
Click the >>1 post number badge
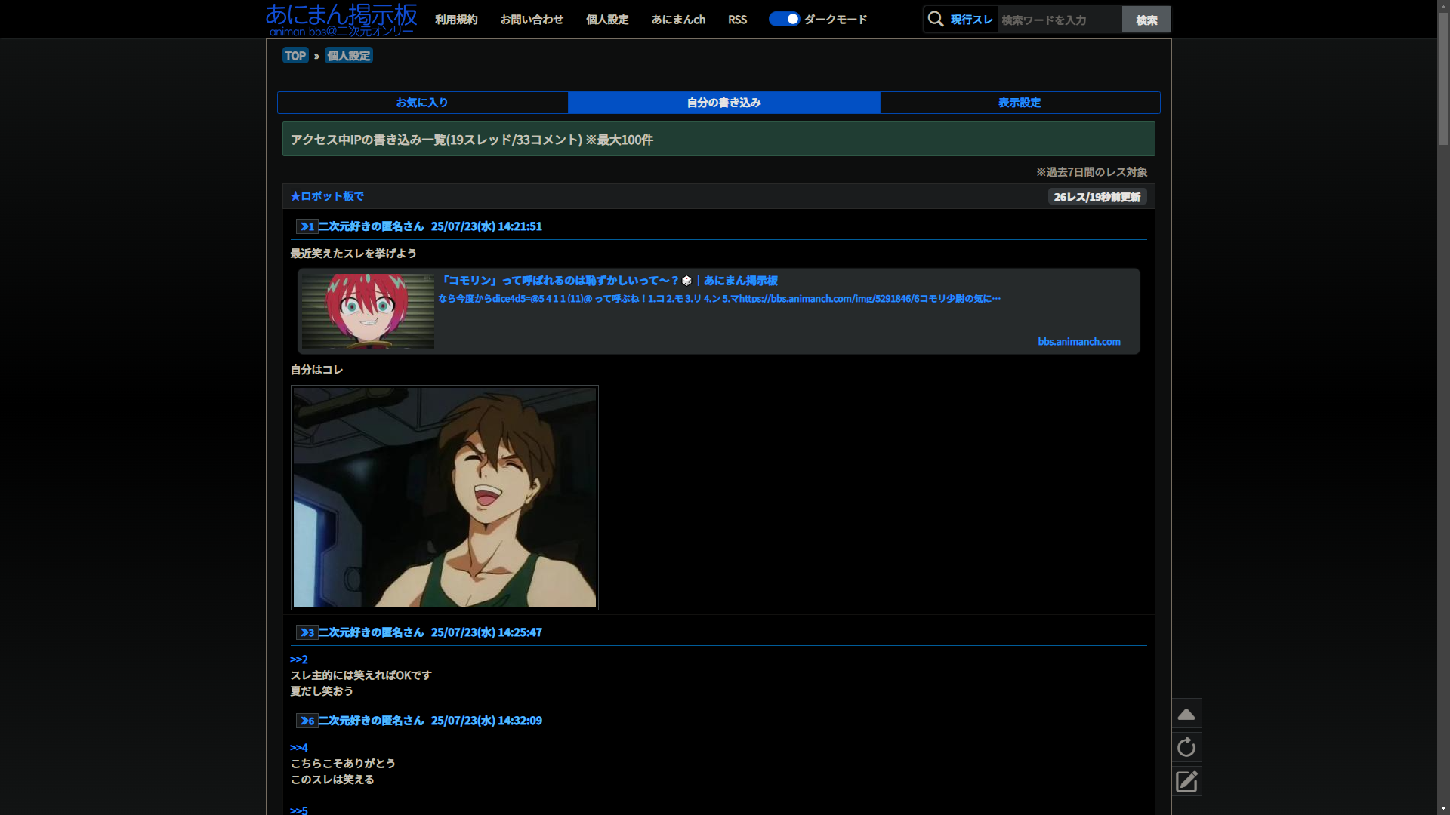[307, 226]
